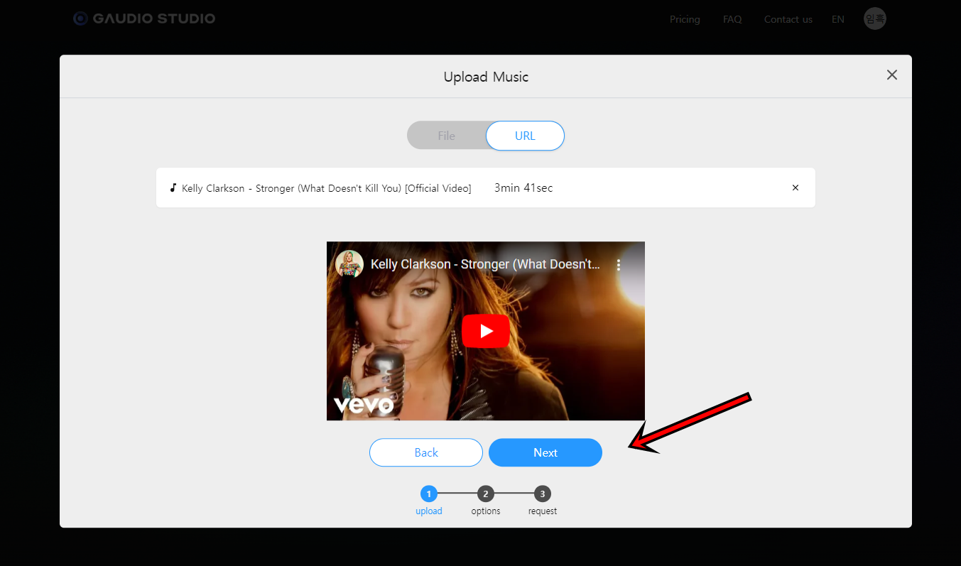Image resolution: width=961 pixels, height=566 pixels.
Task: Open the Contact us link
Action: 788,19
